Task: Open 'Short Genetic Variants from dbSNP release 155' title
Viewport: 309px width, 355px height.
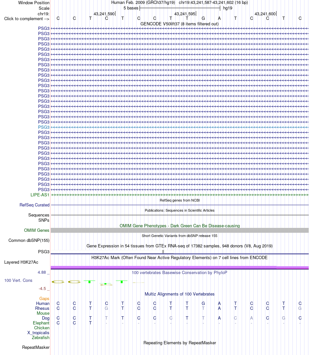Action: (180, 236)
